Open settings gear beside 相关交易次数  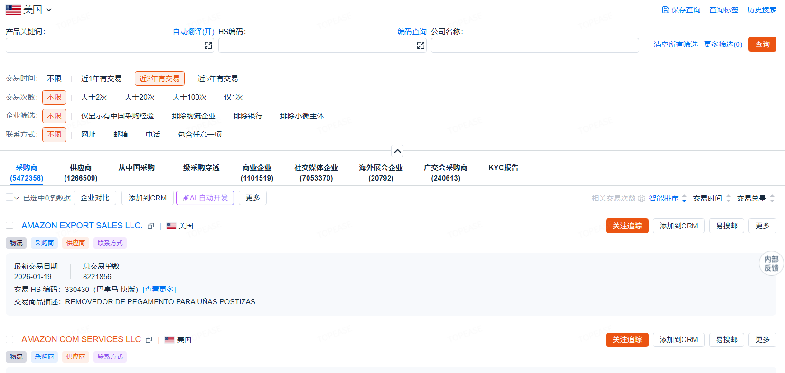641,199
